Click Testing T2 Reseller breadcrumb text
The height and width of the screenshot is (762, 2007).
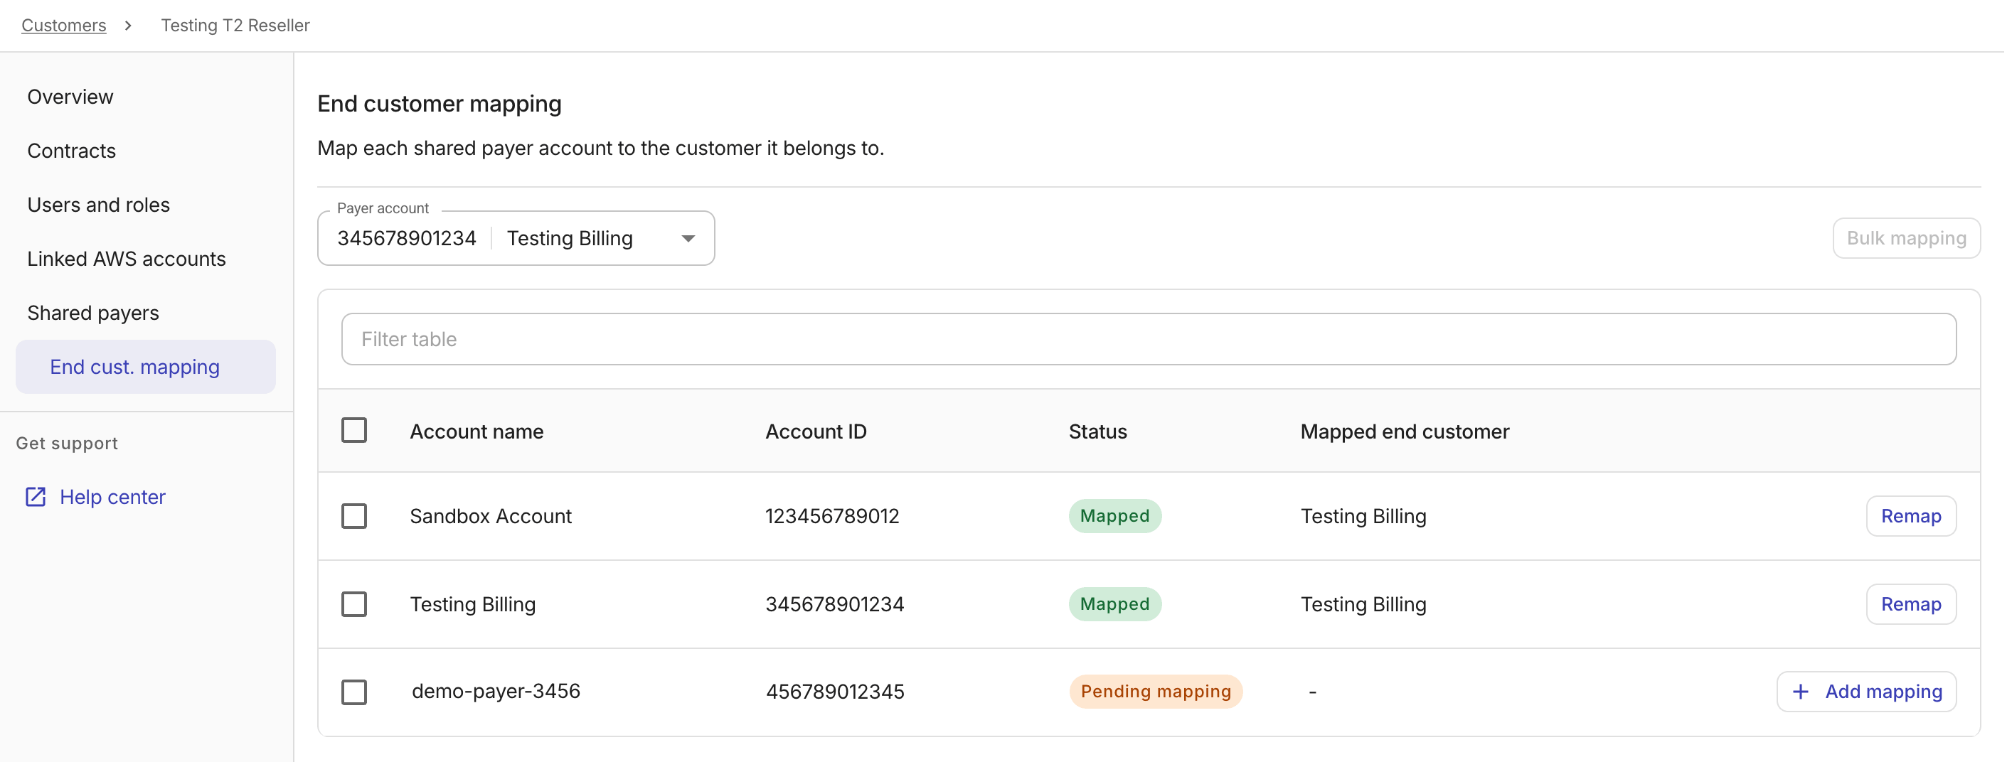click(235, 26)
